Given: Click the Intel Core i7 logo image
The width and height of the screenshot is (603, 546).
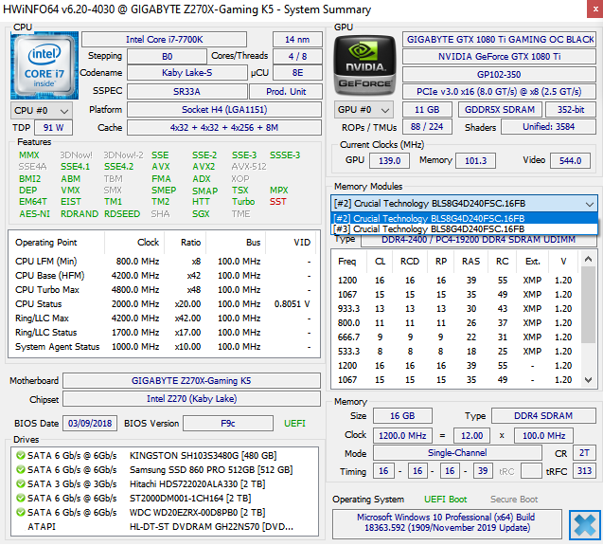Looking at the screenshot, I should (x=44, y=65).
